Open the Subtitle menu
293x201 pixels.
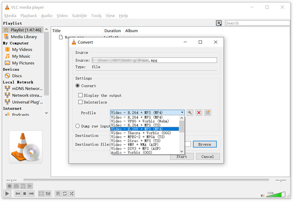80,16
